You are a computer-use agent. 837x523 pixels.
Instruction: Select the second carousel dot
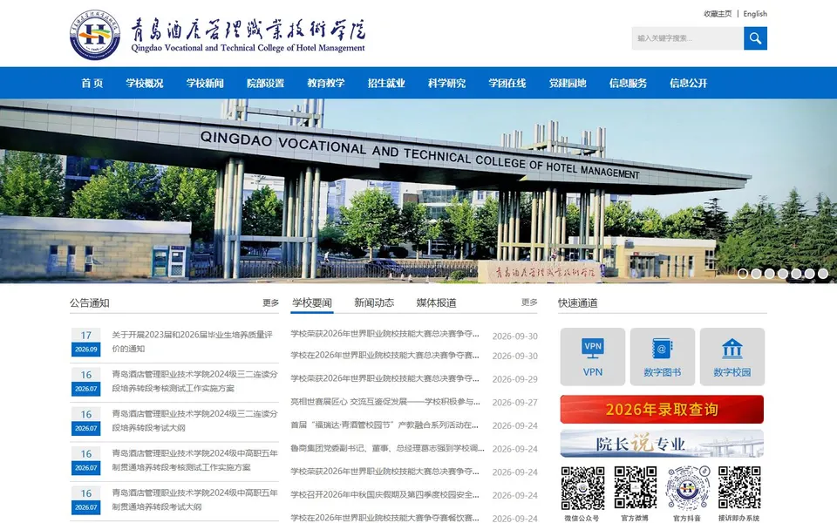point(757,274)
